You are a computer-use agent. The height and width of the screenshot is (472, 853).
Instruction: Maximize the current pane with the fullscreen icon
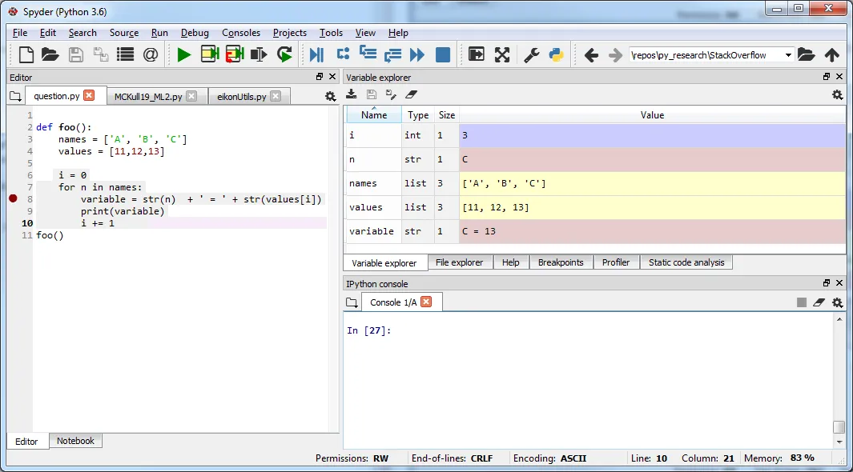tap(502, 54)
